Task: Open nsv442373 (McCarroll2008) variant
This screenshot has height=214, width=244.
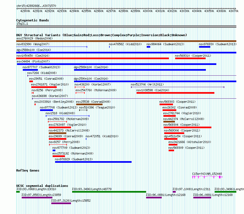Action: pyautogui.click(x=69, y=130)
